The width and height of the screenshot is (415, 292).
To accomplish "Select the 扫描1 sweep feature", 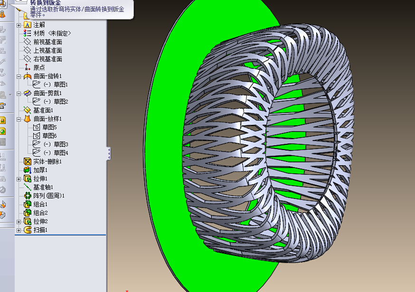I will (36, 230).
